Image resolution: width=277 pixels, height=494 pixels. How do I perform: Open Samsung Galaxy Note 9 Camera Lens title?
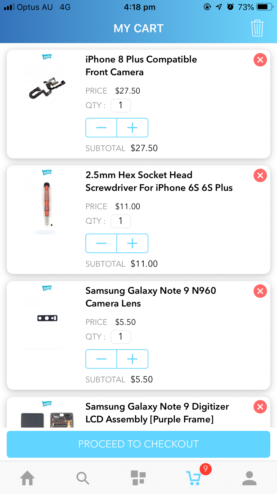point(150,297)
